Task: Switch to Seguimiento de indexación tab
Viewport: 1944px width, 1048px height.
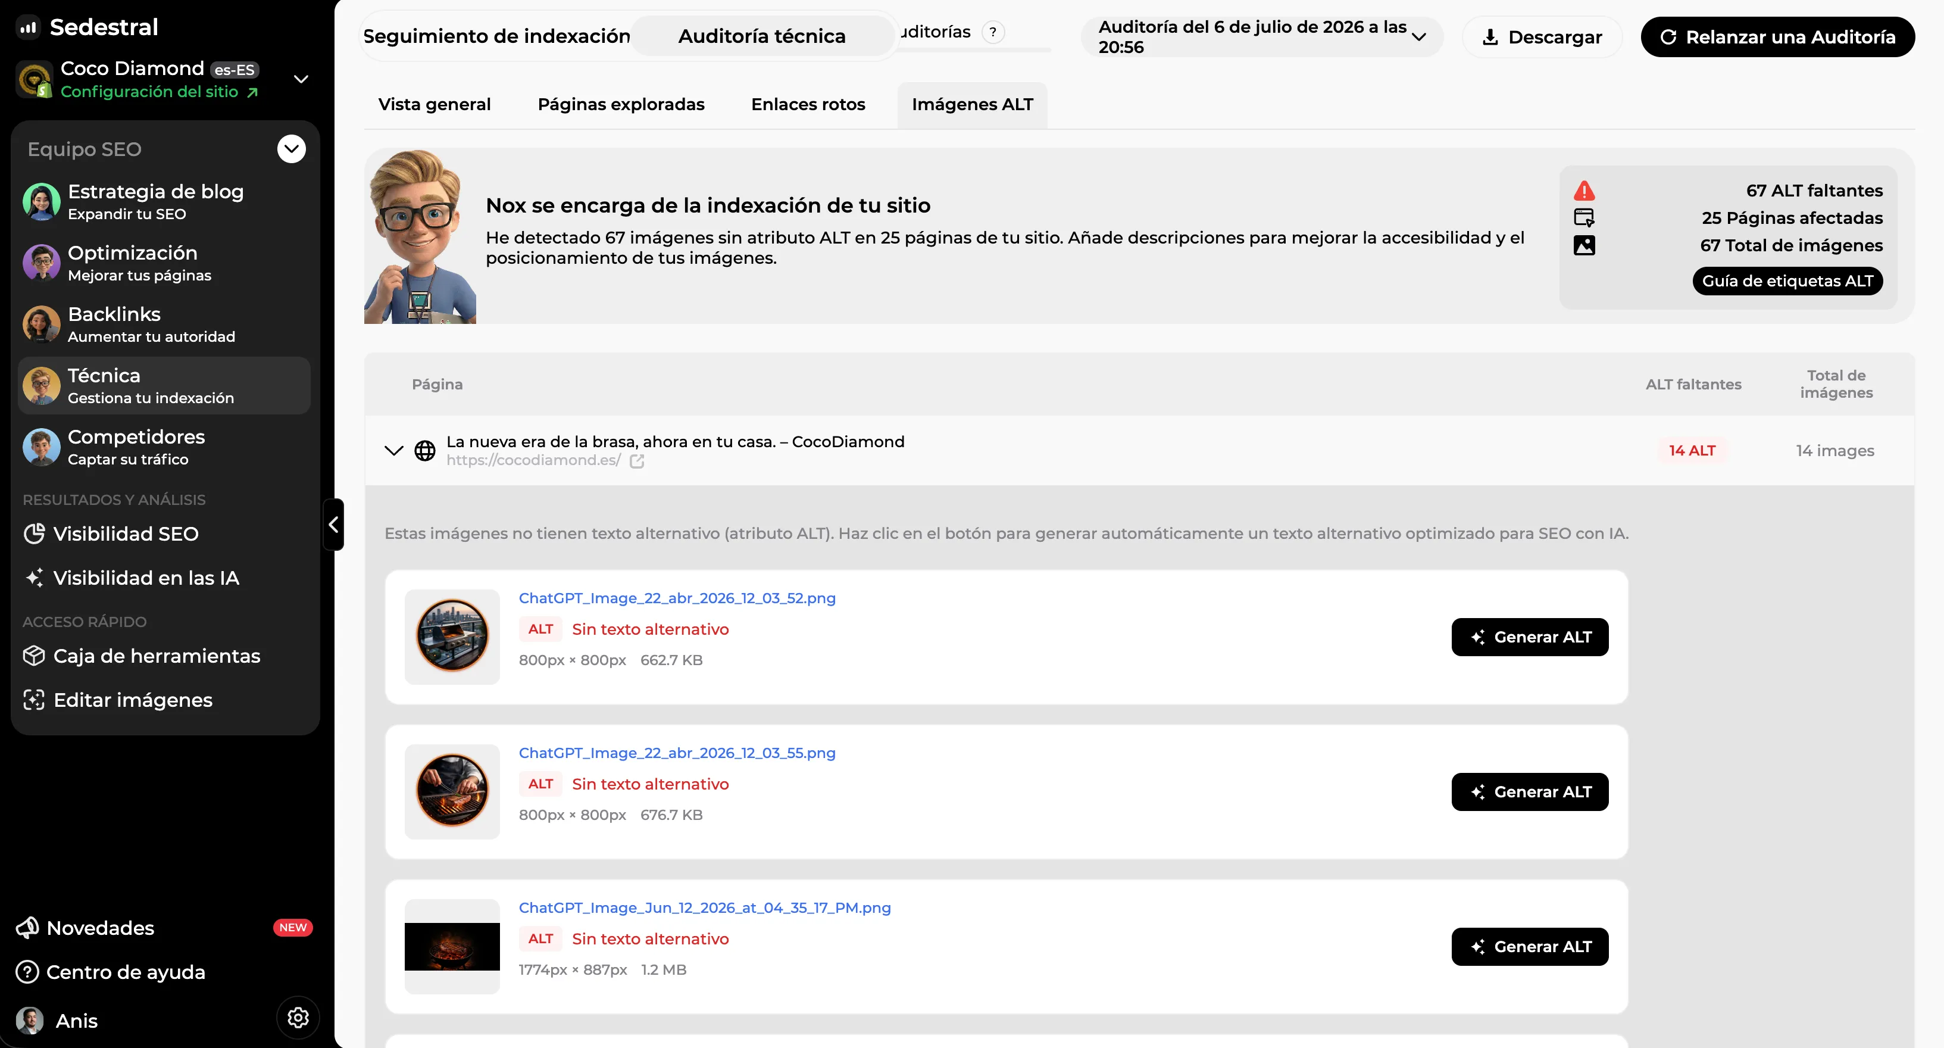Action: pyautogui.click(x=496, y=36)
